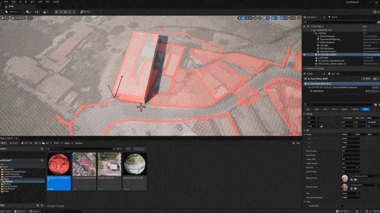Open the Operation dropdown in Details
Image resolution: width=380 pixels, height=213 pixels.
[x=350, y=167]
